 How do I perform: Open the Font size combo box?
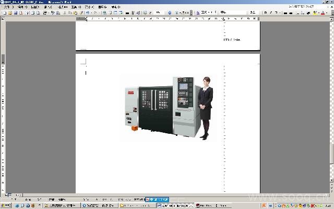tap(255, 13)
